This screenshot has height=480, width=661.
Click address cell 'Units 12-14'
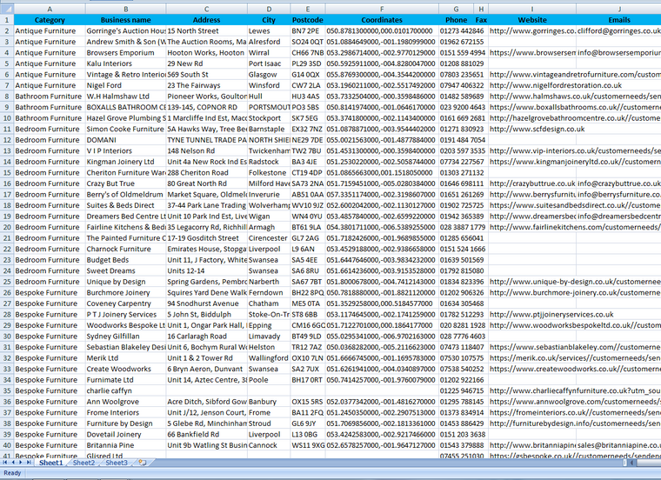(x=207, y=271)
